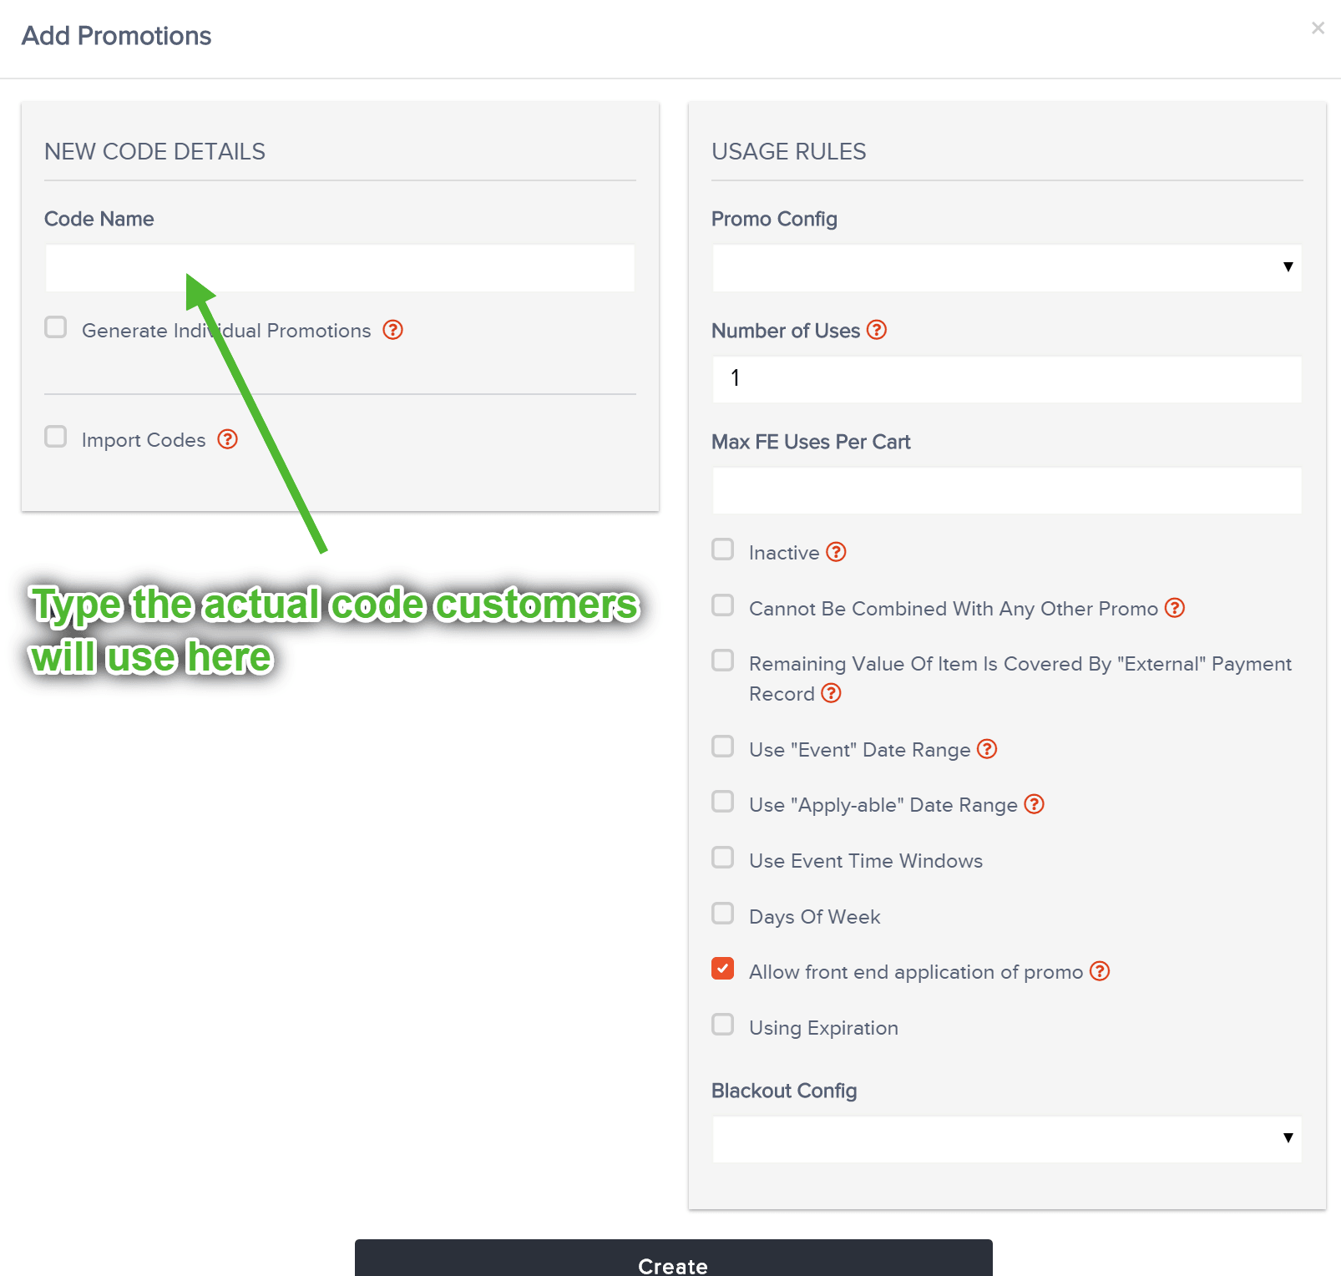View the Import Codes help icon
Viewport: 1341px width, 1276px height.
tap(226, 438)
